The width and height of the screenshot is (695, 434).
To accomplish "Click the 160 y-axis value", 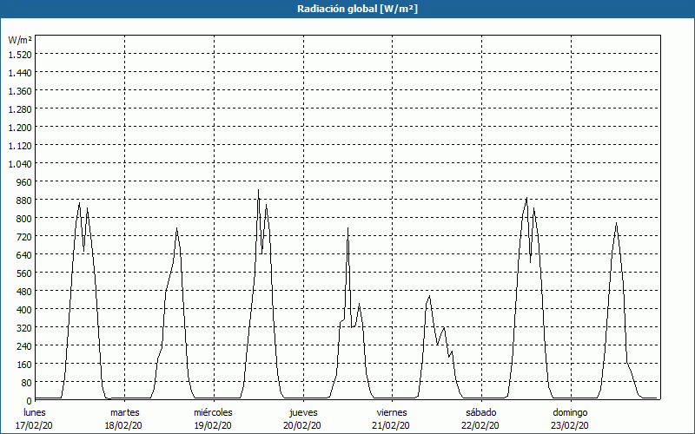I will tap(24, 365).
